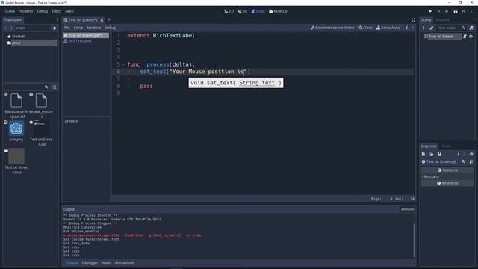Open the AssetLib workspace
478x269 pixels.
point(278,11)
